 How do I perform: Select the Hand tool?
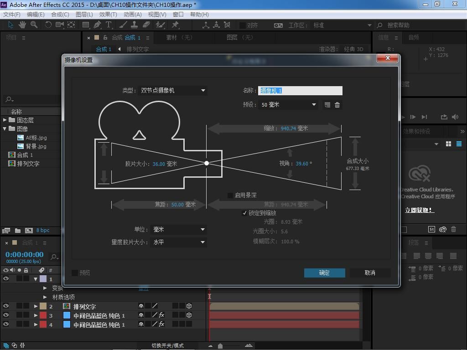click(x=22, y=25)
